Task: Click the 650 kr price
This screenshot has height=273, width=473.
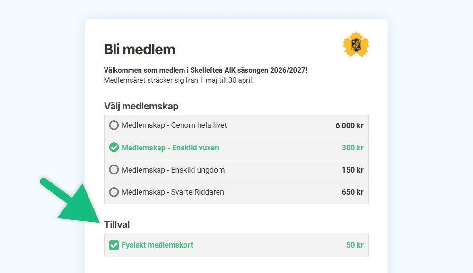Action: pyautogui.click(x=352, y=192)
